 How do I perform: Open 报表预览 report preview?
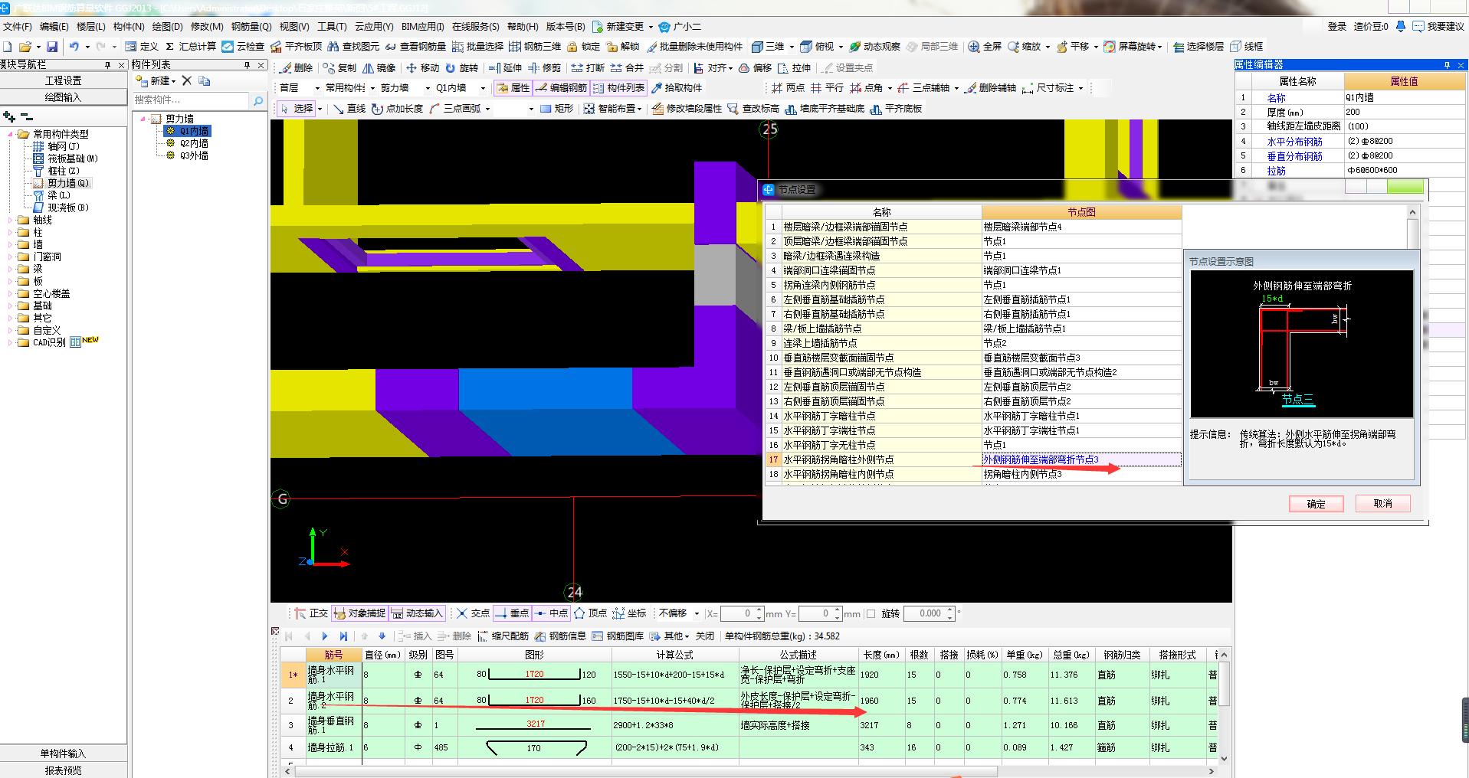coord(63,770)
